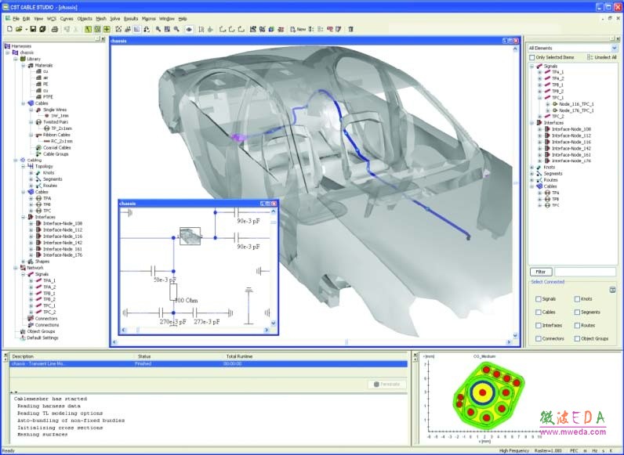
Task: Open the Macros menu
Action: tap(148, 19)
